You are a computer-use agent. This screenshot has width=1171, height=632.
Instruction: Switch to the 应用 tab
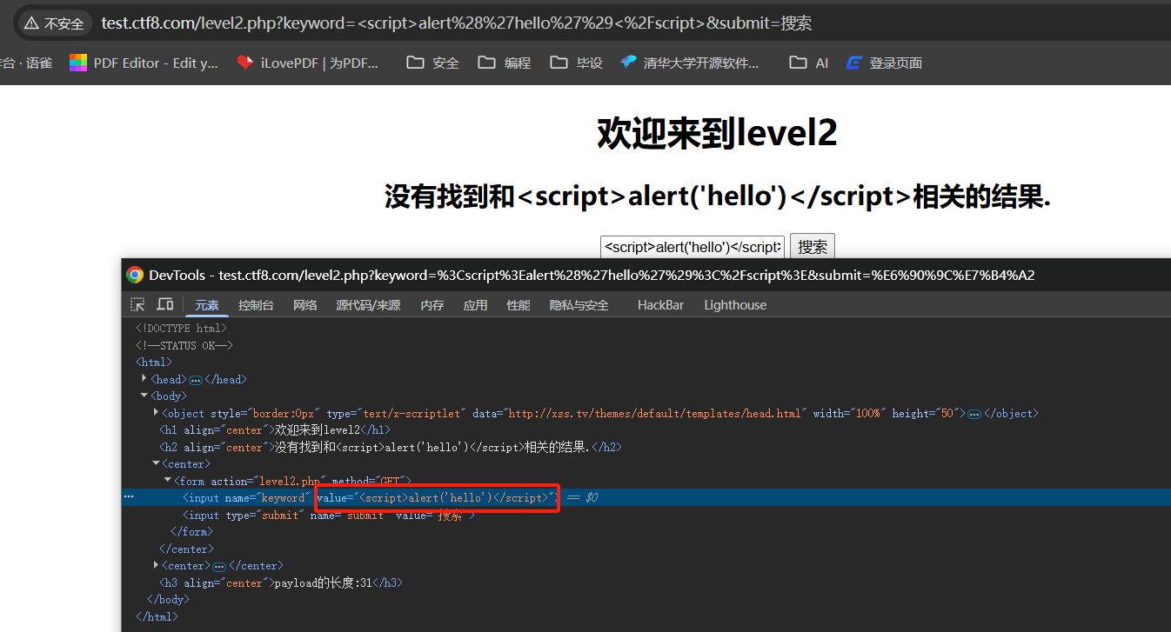point(475,305)
